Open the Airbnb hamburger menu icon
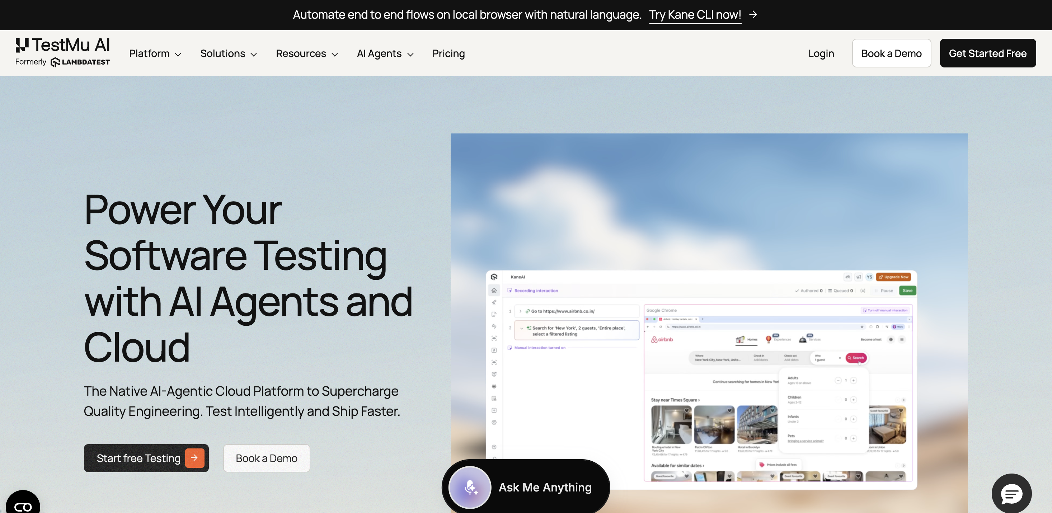1052x513 pixels. click(902, 339)
